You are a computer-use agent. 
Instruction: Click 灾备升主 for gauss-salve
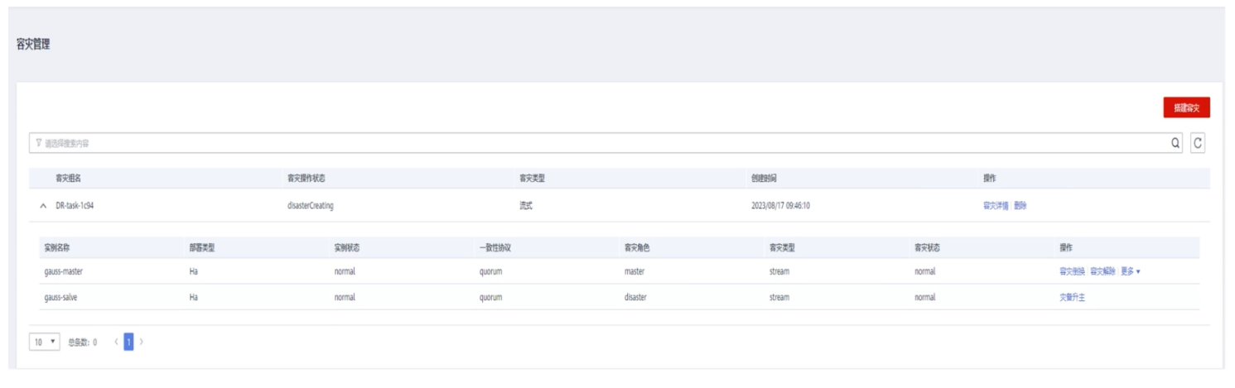[1072, 298]
